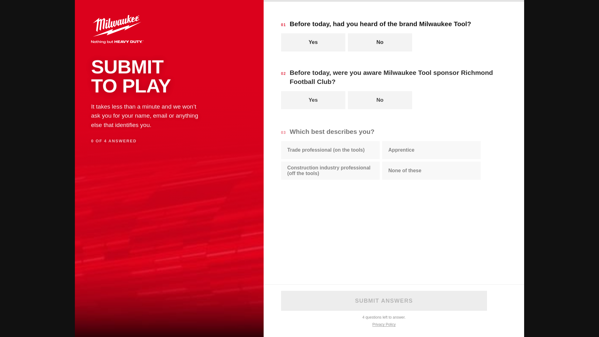This screenshot has width=599, height=337.
Task: Choose Trade professional (on the tools)
Action: [x=330, y=150]
